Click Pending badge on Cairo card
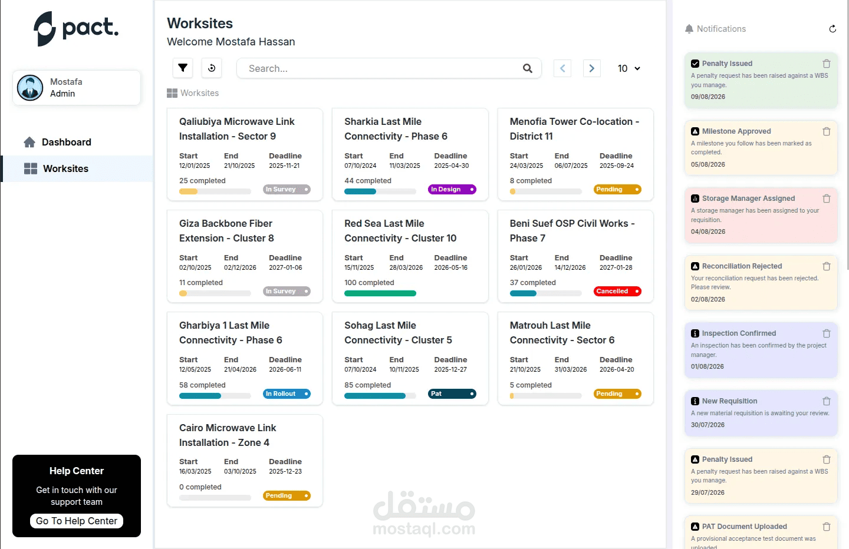The width and height of the screenshot is (849, 549). pyautogui.click(x=287, y=496)
